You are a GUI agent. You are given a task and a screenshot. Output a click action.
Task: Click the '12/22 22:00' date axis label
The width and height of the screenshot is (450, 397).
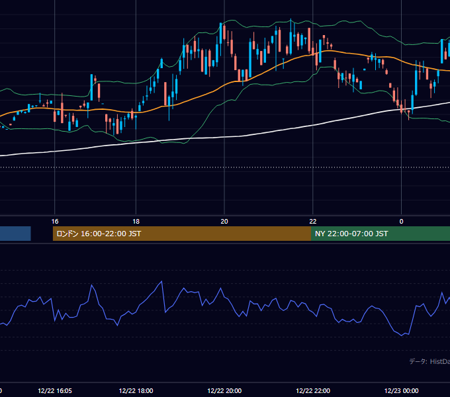313,390
